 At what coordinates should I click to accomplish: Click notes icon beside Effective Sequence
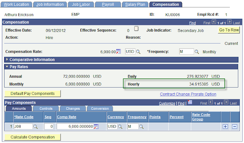pyautogui.click(x=136, y=29)
